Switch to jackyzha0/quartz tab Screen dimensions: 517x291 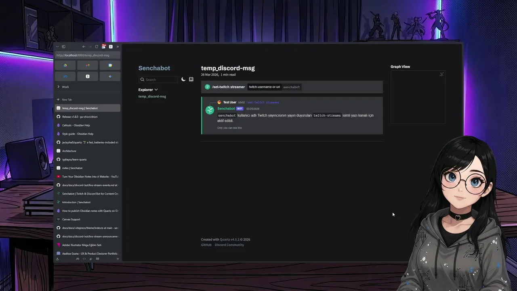88,142
